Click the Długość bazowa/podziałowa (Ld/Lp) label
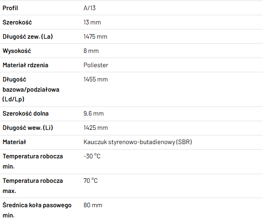The image size is (279, 221). [x=31, y=89]
